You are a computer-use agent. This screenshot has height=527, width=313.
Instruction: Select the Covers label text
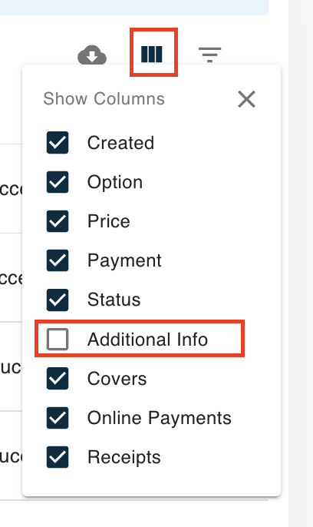[117, 379]
